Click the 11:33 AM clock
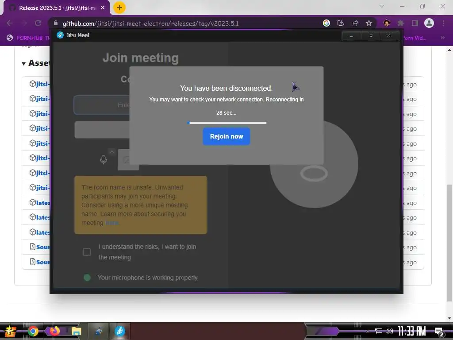This screenshot has height=340, width=453. (412, 331)
